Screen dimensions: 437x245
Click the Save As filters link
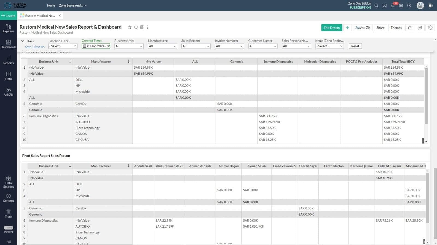pos(39,47)
